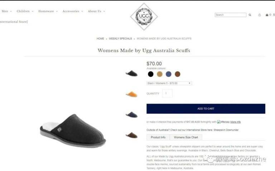Click the search magnifier icon
The height and width of the screenshot is (171, 275).
coord(250,15)
